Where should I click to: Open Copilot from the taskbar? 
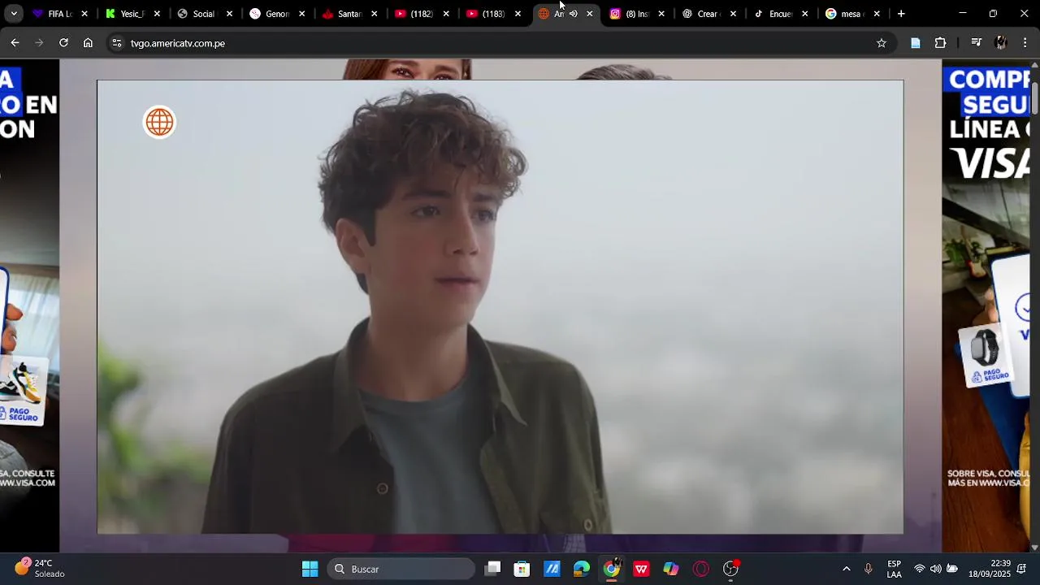tap(671, 569)
